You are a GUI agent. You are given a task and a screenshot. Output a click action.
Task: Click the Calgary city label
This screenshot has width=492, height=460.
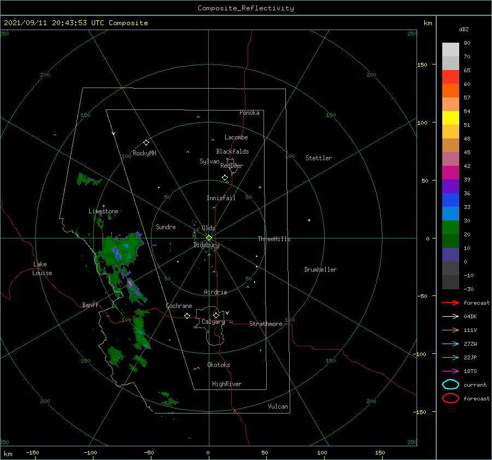[213, 322]
